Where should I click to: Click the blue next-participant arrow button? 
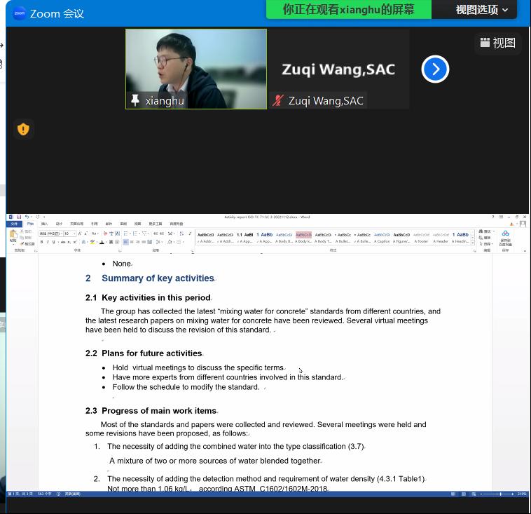point(435,69)
